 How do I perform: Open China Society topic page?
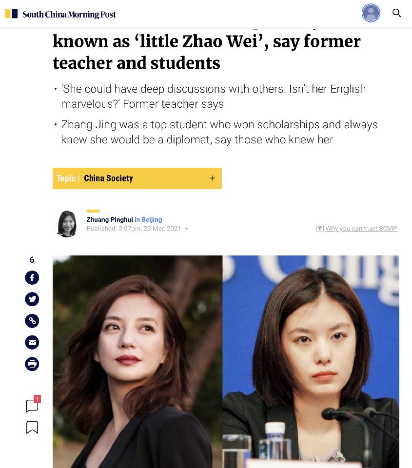pyautogui.click(x=108, y=178)
